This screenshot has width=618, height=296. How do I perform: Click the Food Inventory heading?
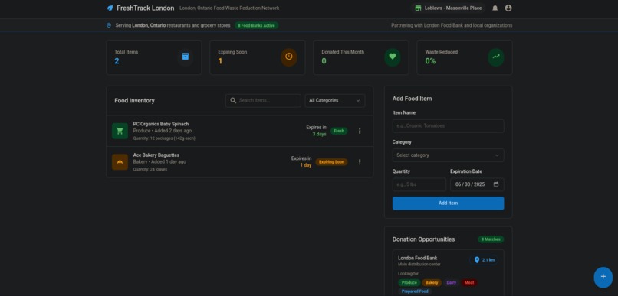point(134,101)
